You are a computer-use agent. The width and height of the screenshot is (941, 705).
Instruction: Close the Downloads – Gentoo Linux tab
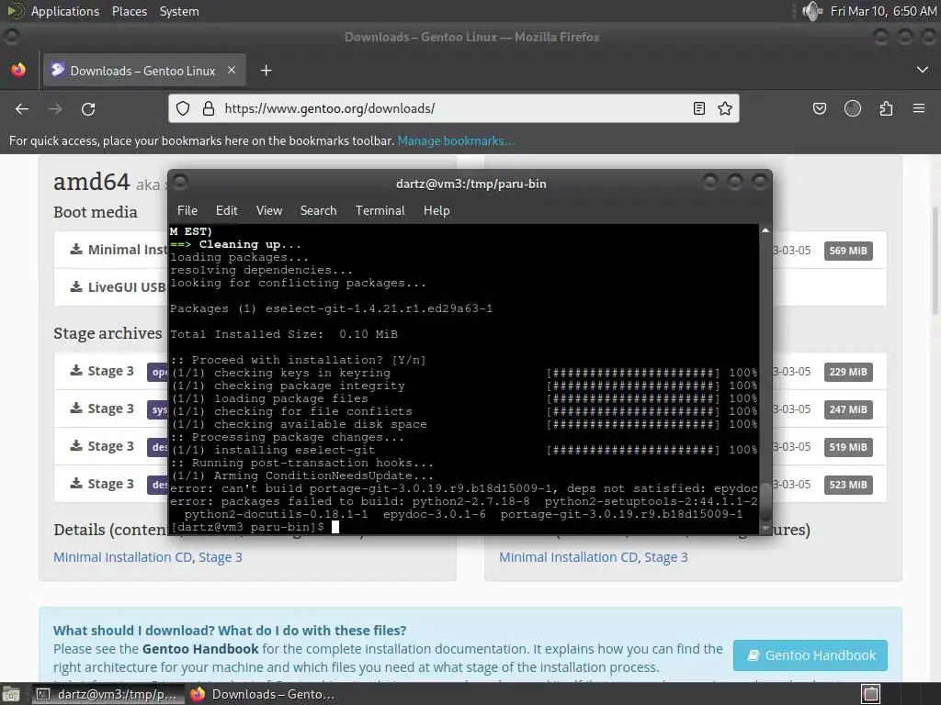(232, 70)
